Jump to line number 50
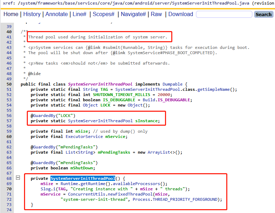275x213 pixels. coord(9,84)
